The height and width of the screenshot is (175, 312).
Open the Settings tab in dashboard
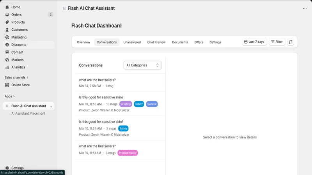click(215, 42)
